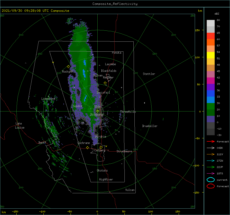
Task: Click the yellow diamond marker near Cochrane
Action: tap(88, 148)
